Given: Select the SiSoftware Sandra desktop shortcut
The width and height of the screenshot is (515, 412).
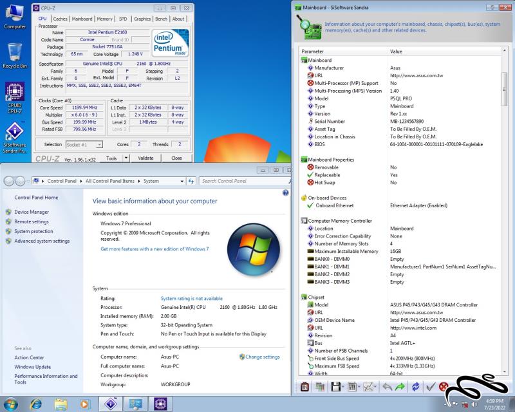Looking at the screenshot, I should (14, 137).
